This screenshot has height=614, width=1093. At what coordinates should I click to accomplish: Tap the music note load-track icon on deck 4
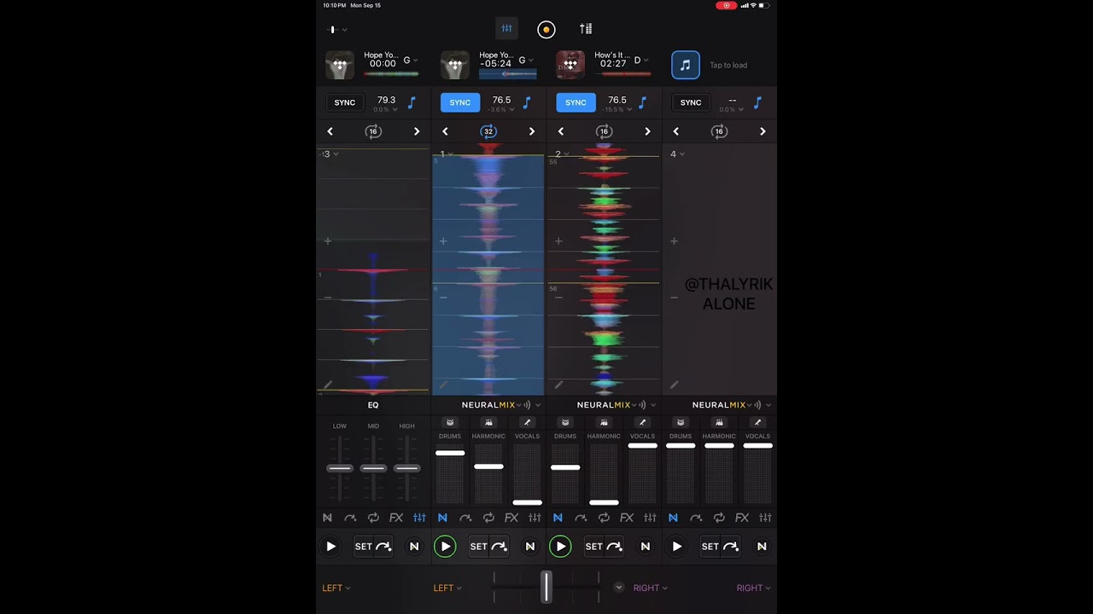pyautogui.click(x=685, y=65)
